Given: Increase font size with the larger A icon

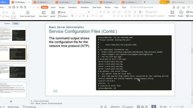Looking at the screenshot, I should (100, 12).
